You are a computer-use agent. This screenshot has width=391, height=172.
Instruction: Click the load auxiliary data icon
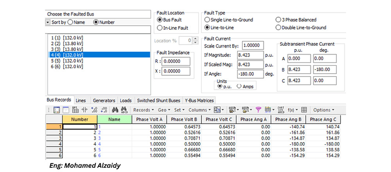tap(246, 110)
